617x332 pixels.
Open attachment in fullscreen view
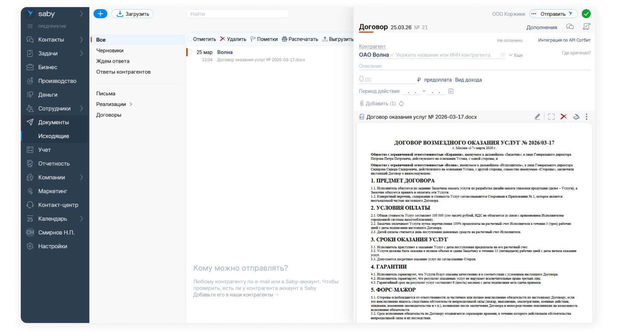tap(551, 117)
